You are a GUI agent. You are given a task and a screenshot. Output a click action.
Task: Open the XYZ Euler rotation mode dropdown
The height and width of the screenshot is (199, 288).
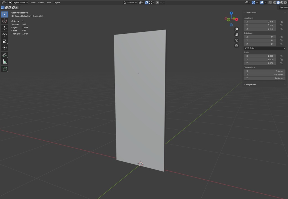click(x=264, y=48)
